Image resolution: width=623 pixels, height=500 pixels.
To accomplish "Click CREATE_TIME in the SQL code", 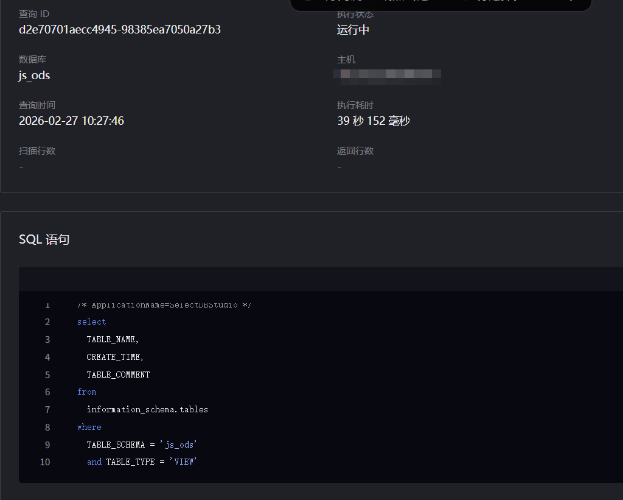I will pos(115,357).
